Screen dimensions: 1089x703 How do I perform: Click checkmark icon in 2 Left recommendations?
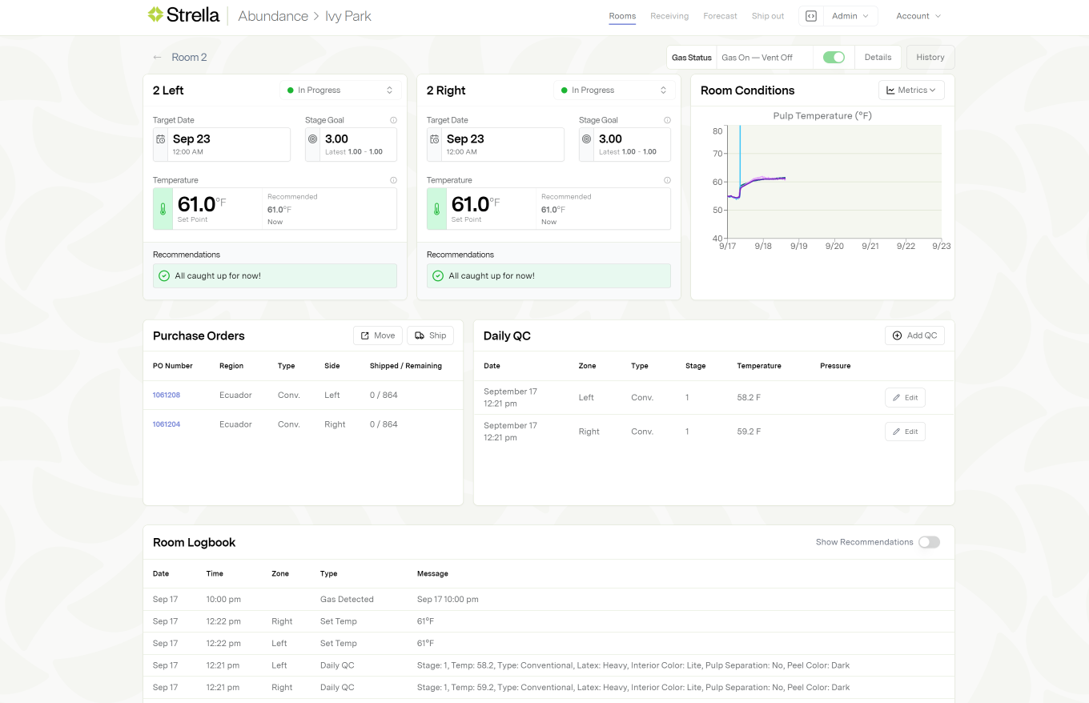point(164,275)
